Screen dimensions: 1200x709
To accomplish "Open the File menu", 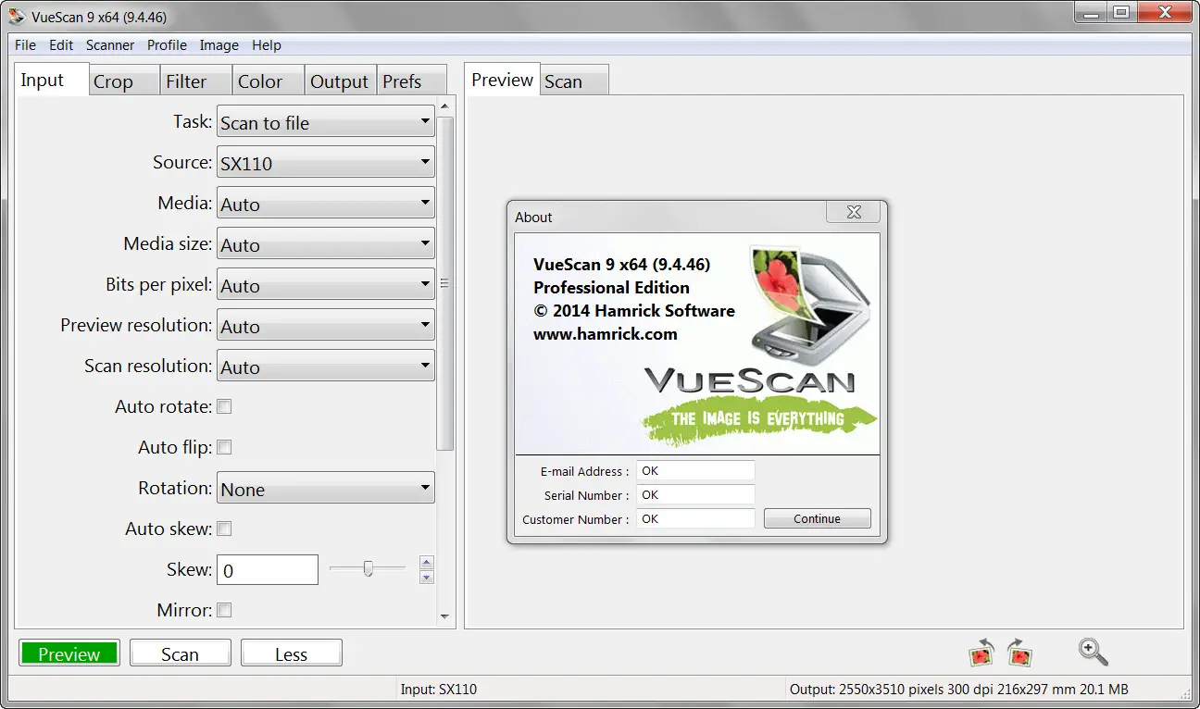I will [x=25, y=44].
